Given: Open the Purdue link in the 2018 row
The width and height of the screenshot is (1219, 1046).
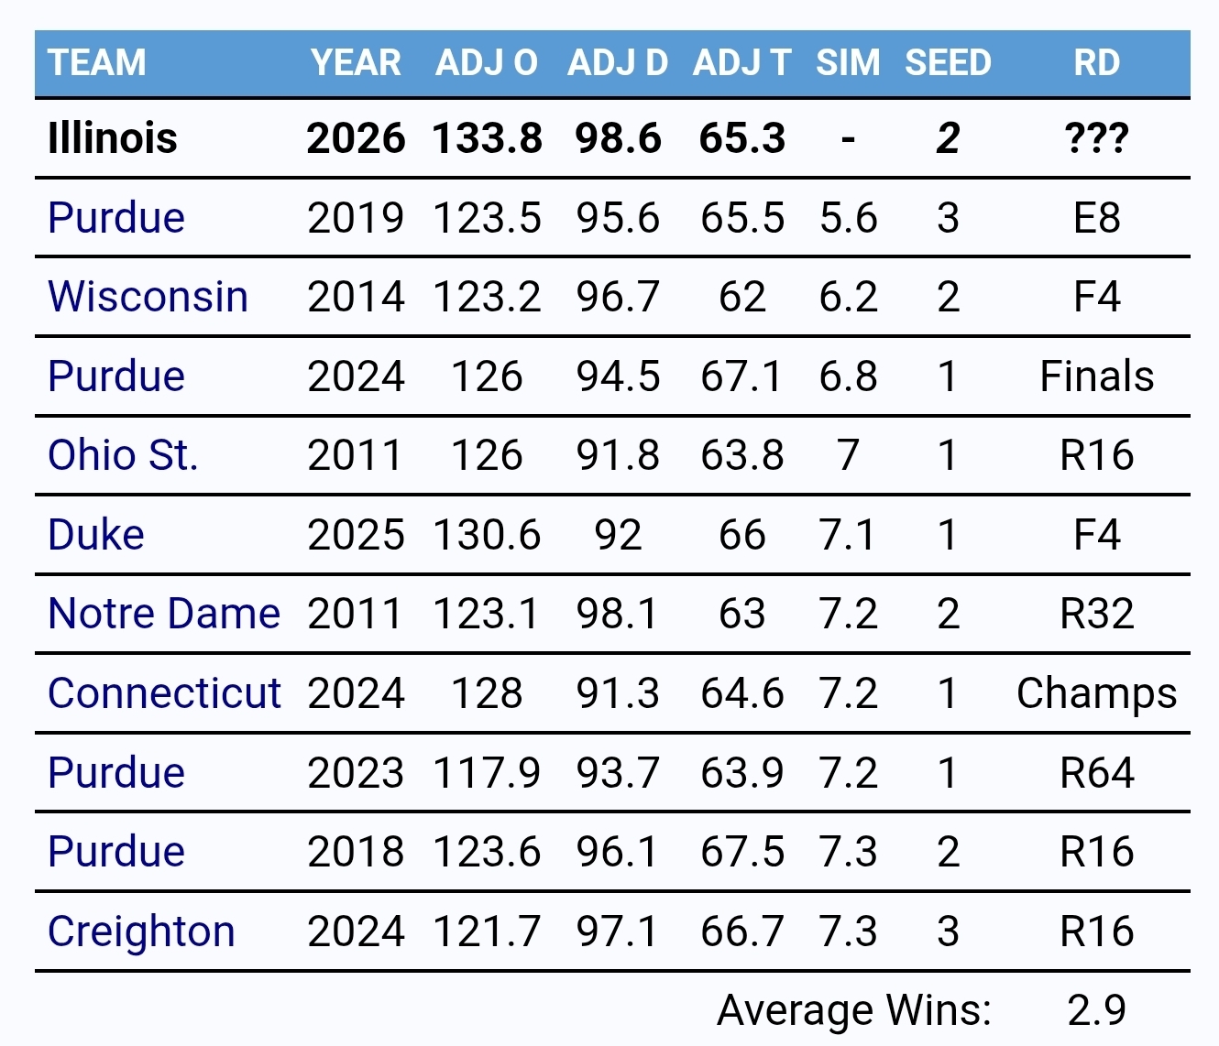Looking at the screenshot, I should click(116, 852).
